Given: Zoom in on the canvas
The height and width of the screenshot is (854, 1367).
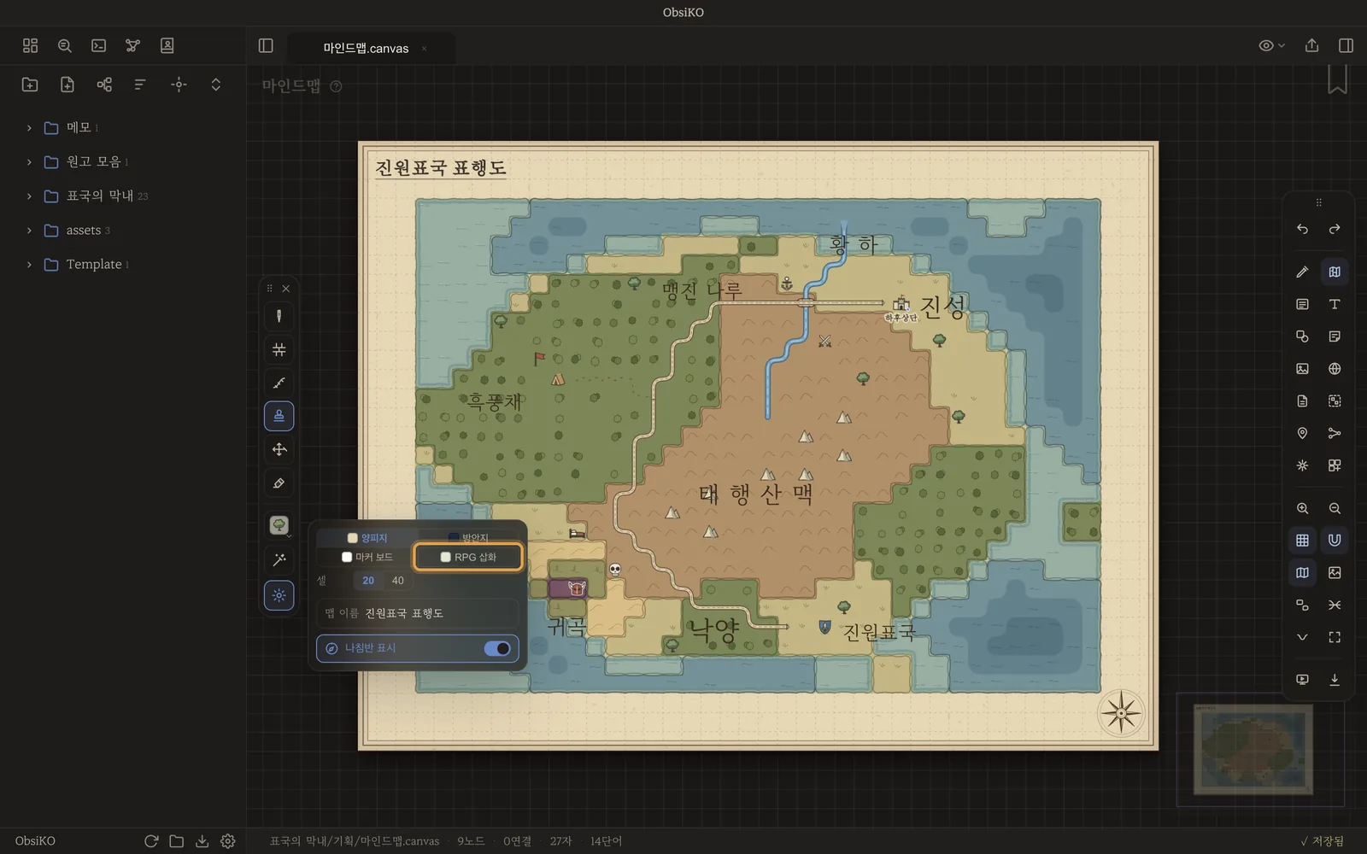Looking at the screenshot, I should tap(1302, 508).
